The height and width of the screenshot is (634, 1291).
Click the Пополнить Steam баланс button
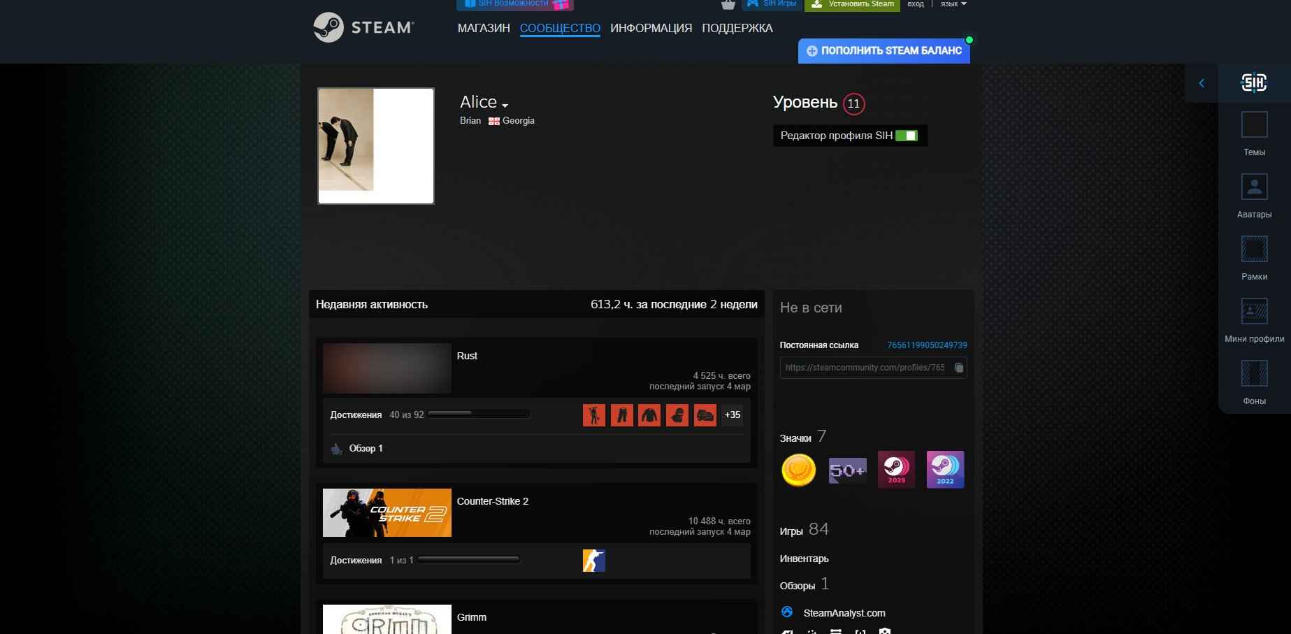(x=884, y=50)
